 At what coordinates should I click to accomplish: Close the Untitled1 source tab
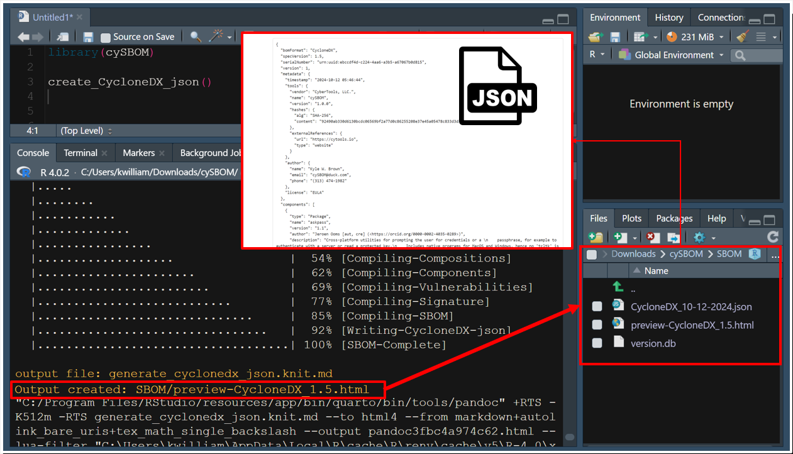(x=80, y=18)
